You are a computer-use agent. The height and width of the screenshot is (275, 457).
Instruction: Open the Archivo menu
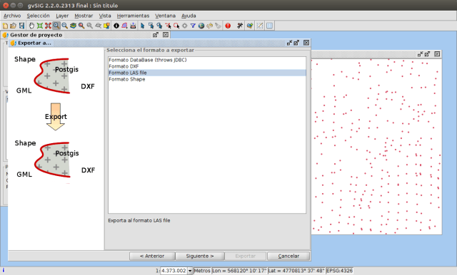tap(12, 16)
